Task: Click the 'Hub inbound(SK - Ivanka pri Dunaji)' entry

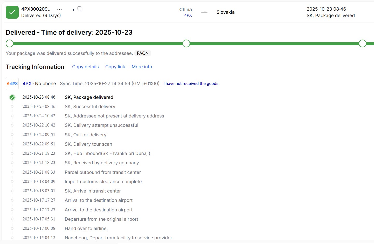Action: coord(107,153)
